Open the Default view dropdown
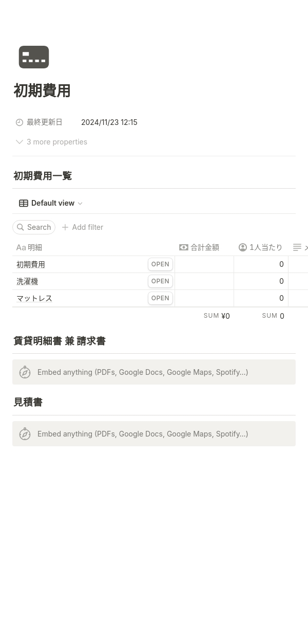This screenshot has width=308, height=617. [51, 203]
